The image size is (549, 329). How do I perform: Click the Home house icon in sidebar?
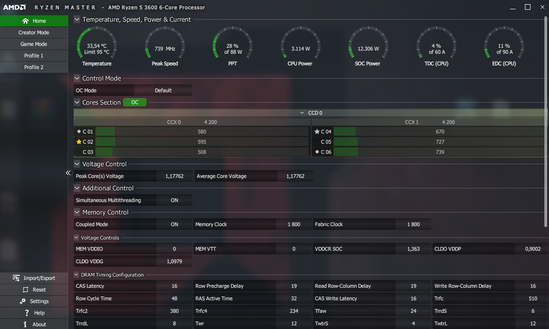(x=25, y=21)
